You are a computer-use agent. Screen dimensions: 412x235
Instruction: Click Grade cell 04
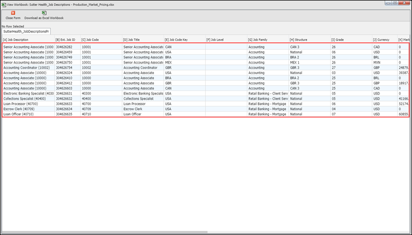351,109
